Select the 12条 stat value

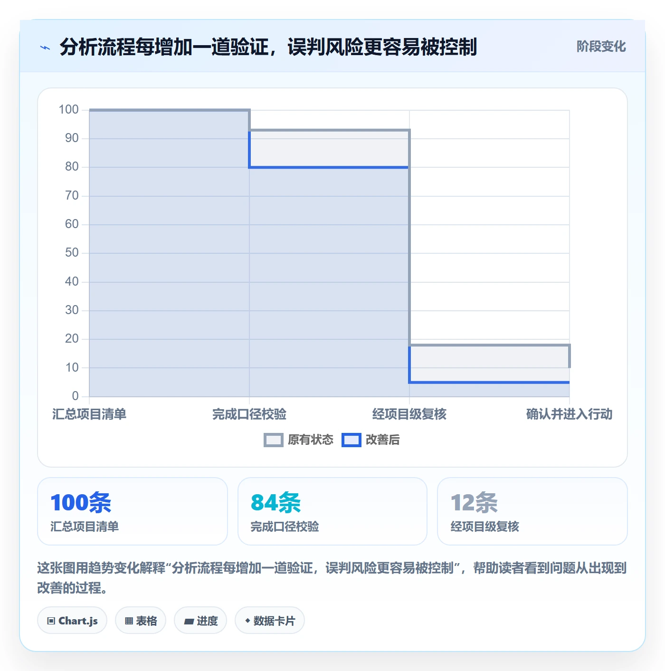(474, 503)
